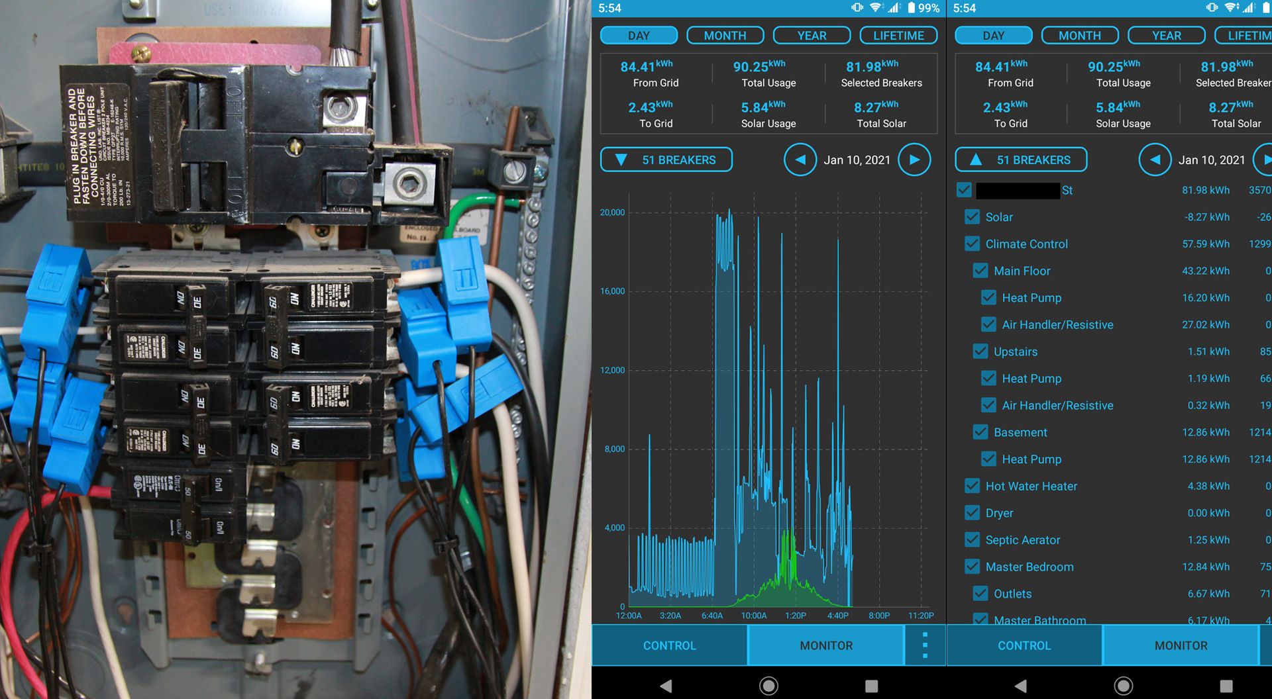Image resolution: width=1272 pixels, height=699 pixels.
Task: Open recent apps with the square navigation icon
Action: point(869,686)
